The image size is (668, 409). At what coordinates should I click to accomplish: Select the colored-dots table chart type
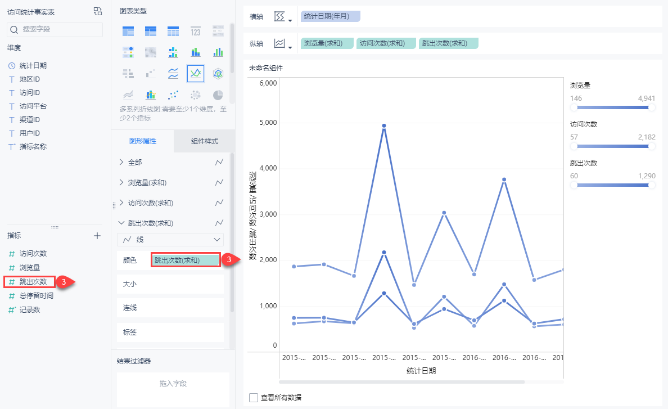[128, 52]
